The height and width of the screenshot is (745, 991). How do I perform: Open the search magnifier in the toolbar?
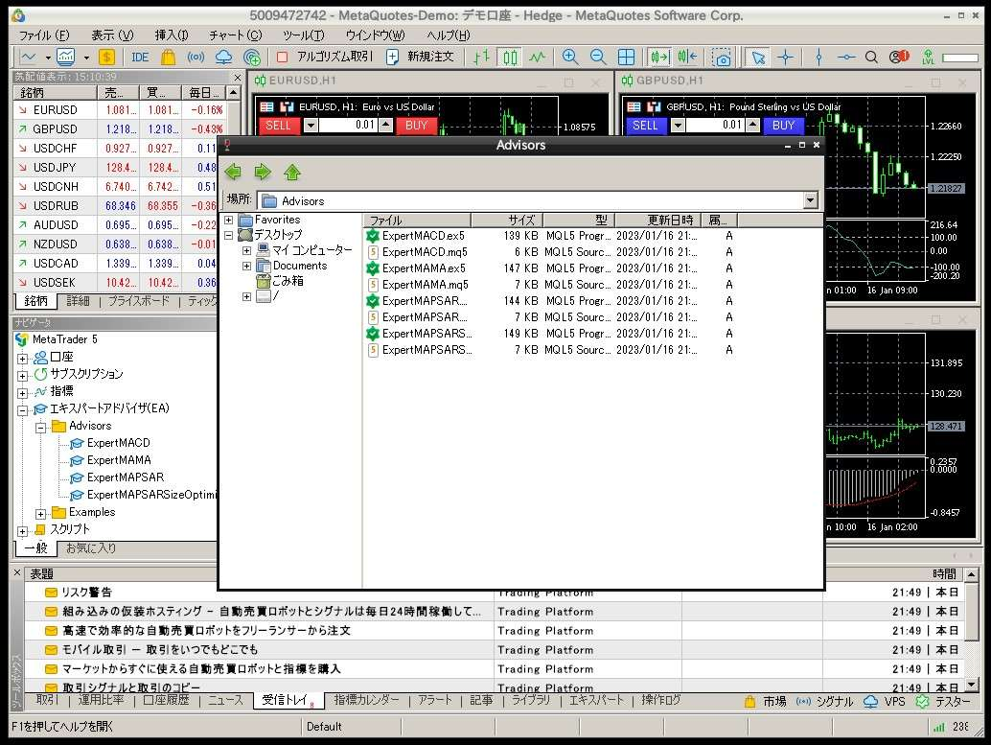point(871,57)
